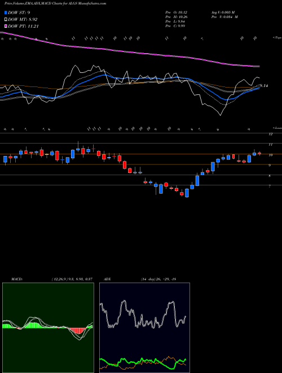The width and height of the screenshot is (282, 373).
Task: Click the price axis label 11
Action: click(270, 144)
